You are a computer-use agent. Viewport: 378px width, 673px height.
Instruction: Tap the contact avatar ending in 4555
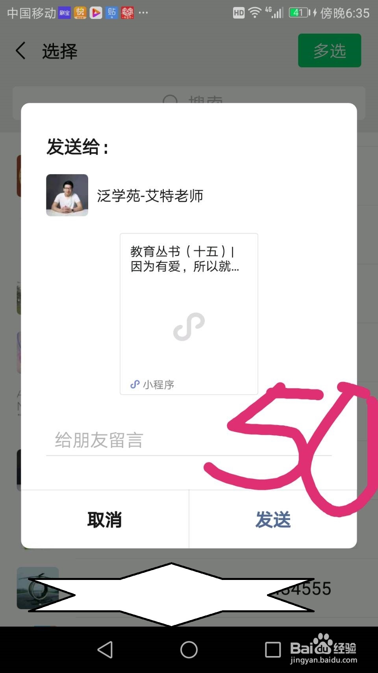click(38, 588)
